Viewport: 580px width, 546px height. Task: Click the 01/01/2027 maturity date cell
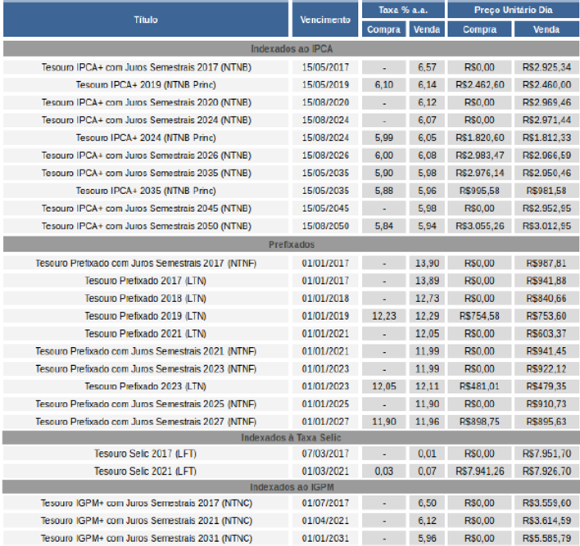(325, 422)
